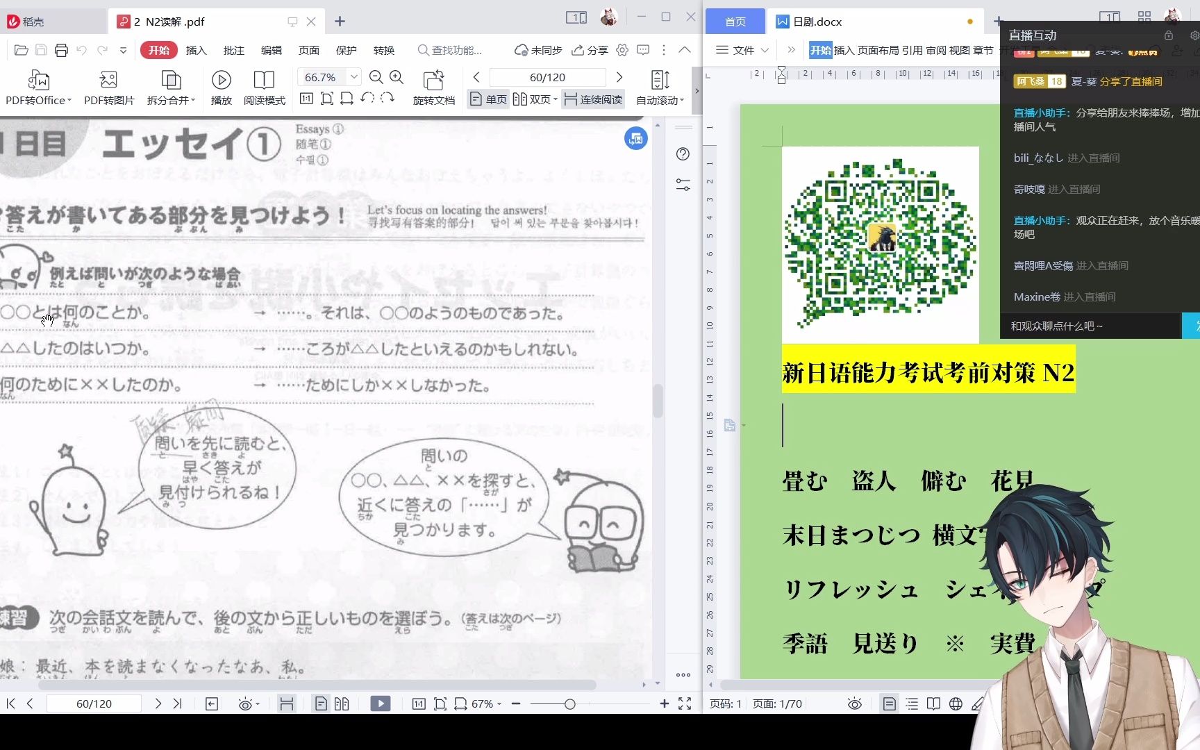
Task: Open new tab with plus button
Action: click(340, 22)
